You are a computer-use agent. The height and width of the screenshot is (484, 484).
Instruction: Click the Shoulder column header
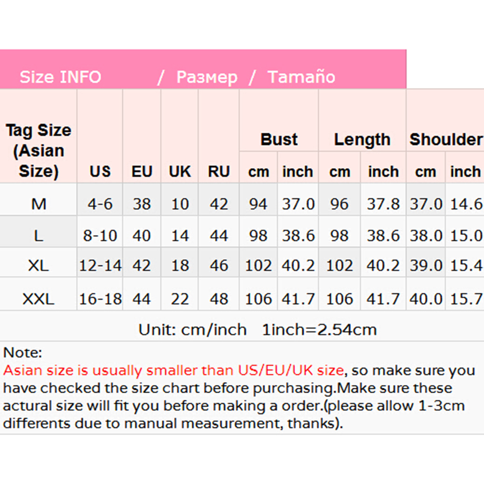[x=445, y=140]
